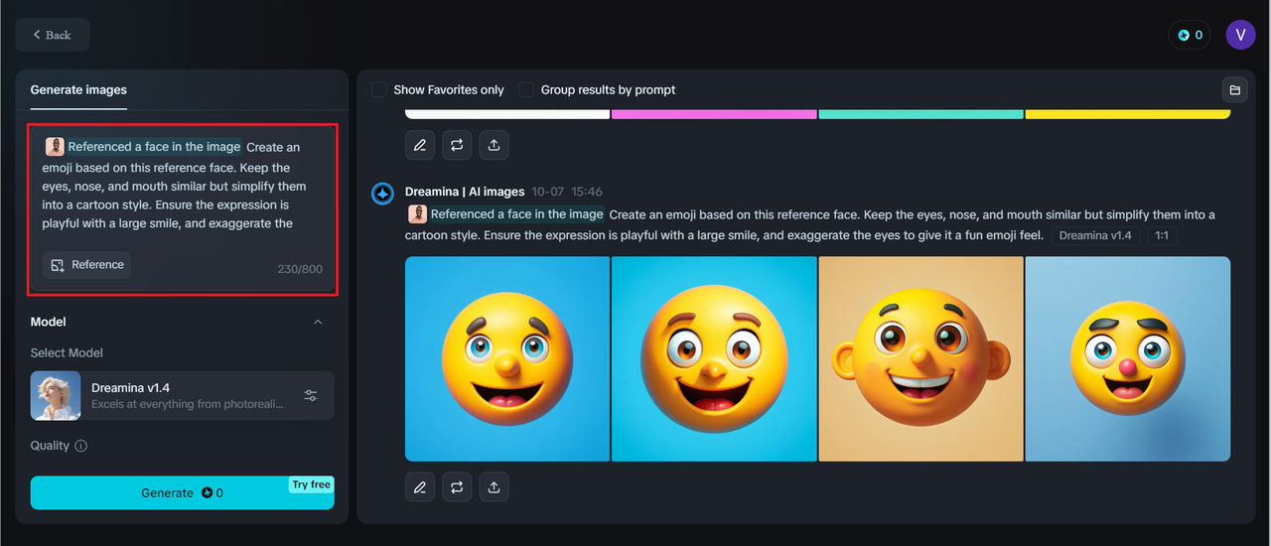This screenshot has height=546, width=1271.
Task: Click the Quality info icon
Action: point(81,446)
